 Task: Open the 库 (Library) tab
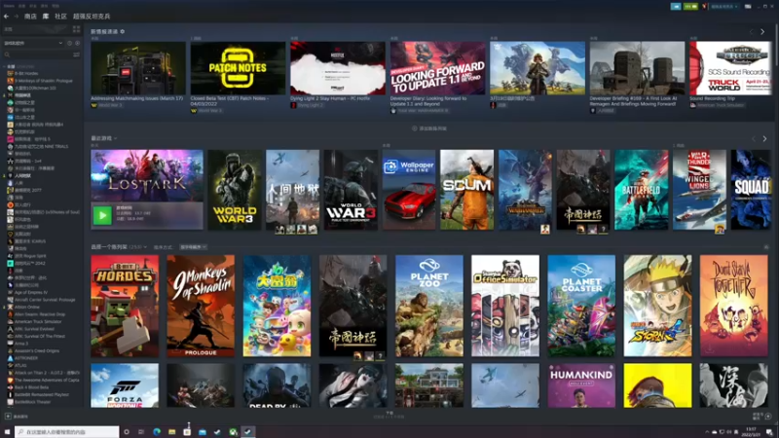pos(46,17)
